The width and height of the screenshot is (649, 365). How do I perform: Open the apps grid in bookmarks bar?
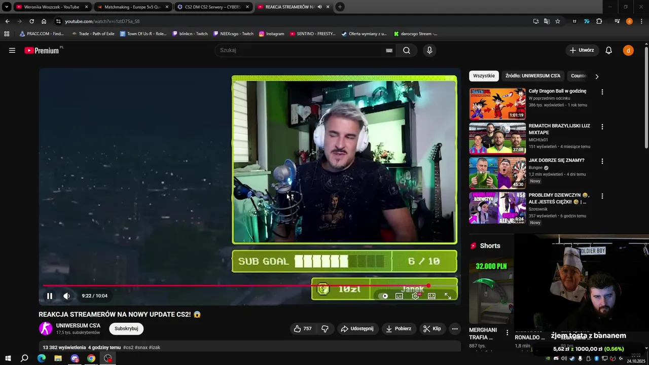7,34
